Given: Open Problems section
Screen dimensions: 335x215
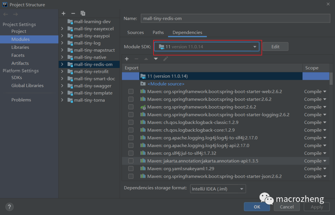Looking at the screenshot, I should (21, 100).
